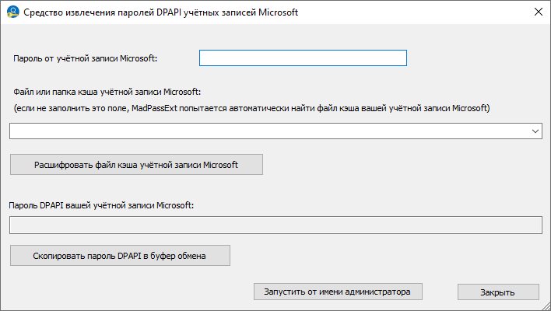This screenshot has width=551, height=311.
Task: Hit "Скопировать пароль DPAPI в буфер обмена"
Action: click(x=120, y=255)
